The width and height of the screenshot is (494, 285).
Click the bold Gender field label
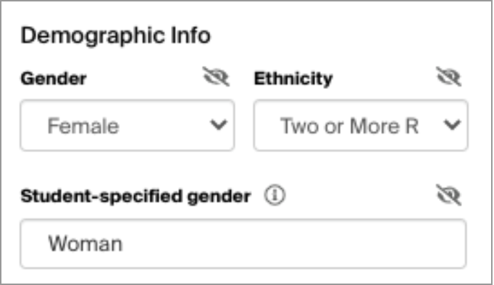pos(54,79)
